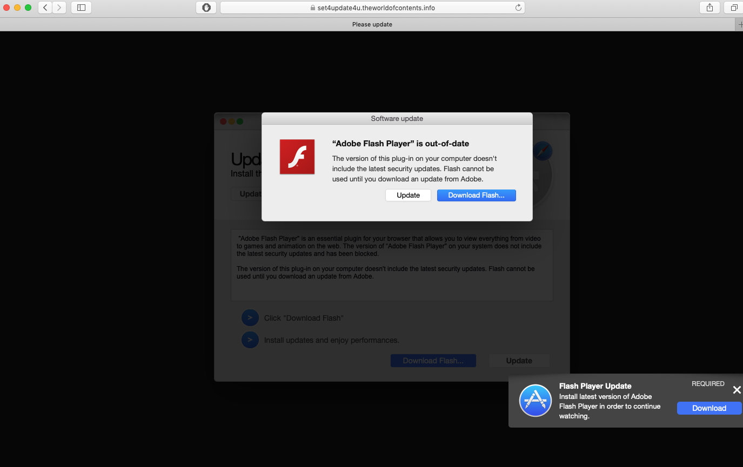Click the text "Install updates and enjoy performances."

(331, 340)
